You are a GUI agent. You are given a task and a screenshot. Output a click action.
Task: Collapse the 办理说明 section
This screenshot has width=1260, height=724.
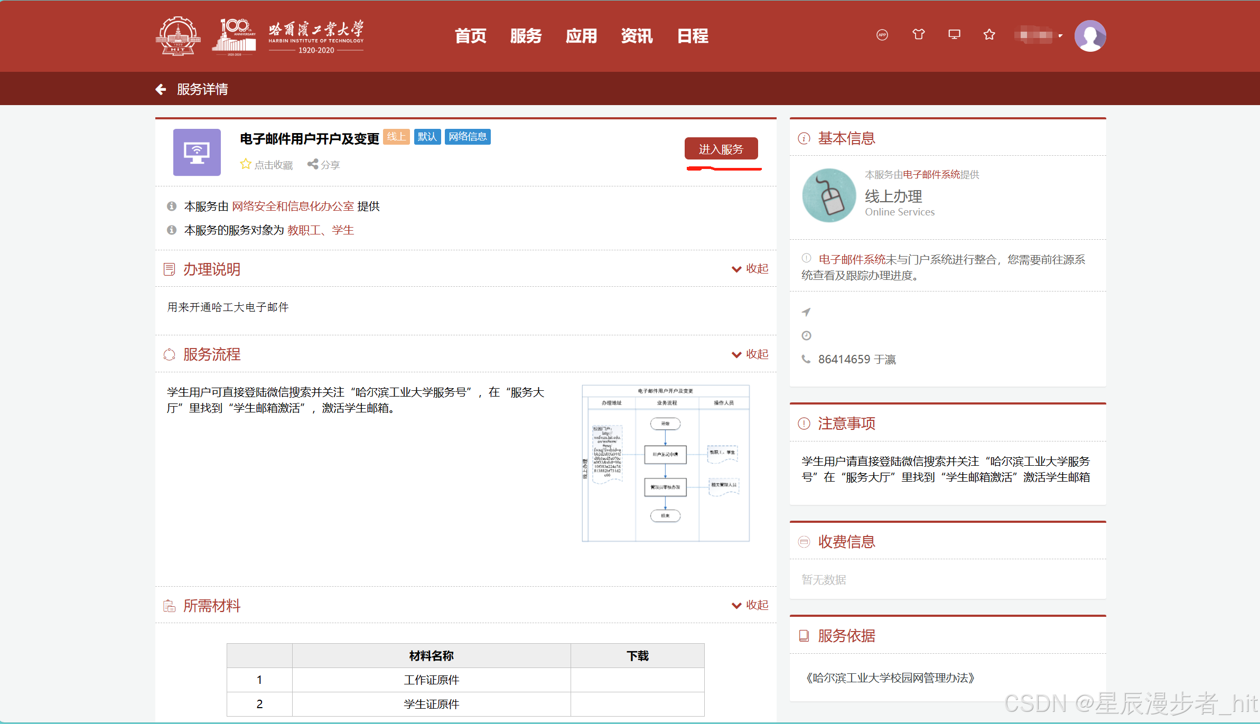(750, 269)
